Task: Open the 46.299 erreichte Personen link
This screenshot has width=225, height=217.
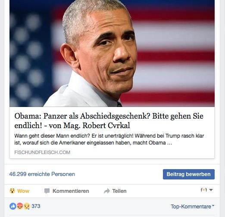Action: (x=42, y=174)
